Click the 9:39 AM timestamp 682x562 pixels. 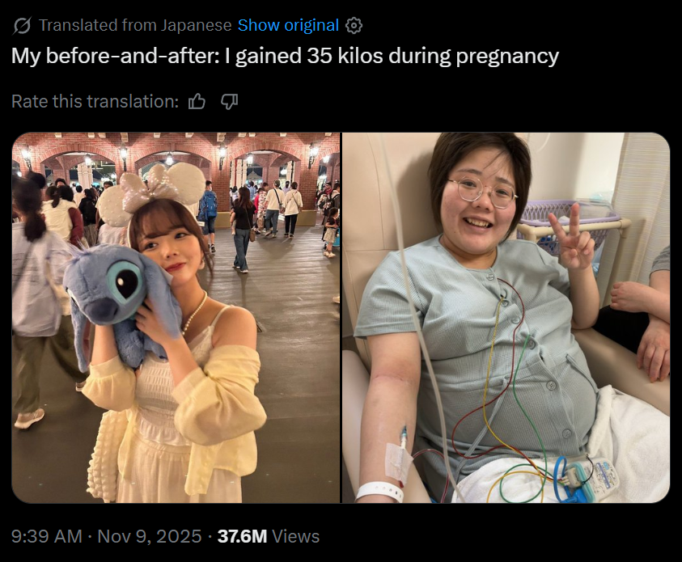pos(47,536)
